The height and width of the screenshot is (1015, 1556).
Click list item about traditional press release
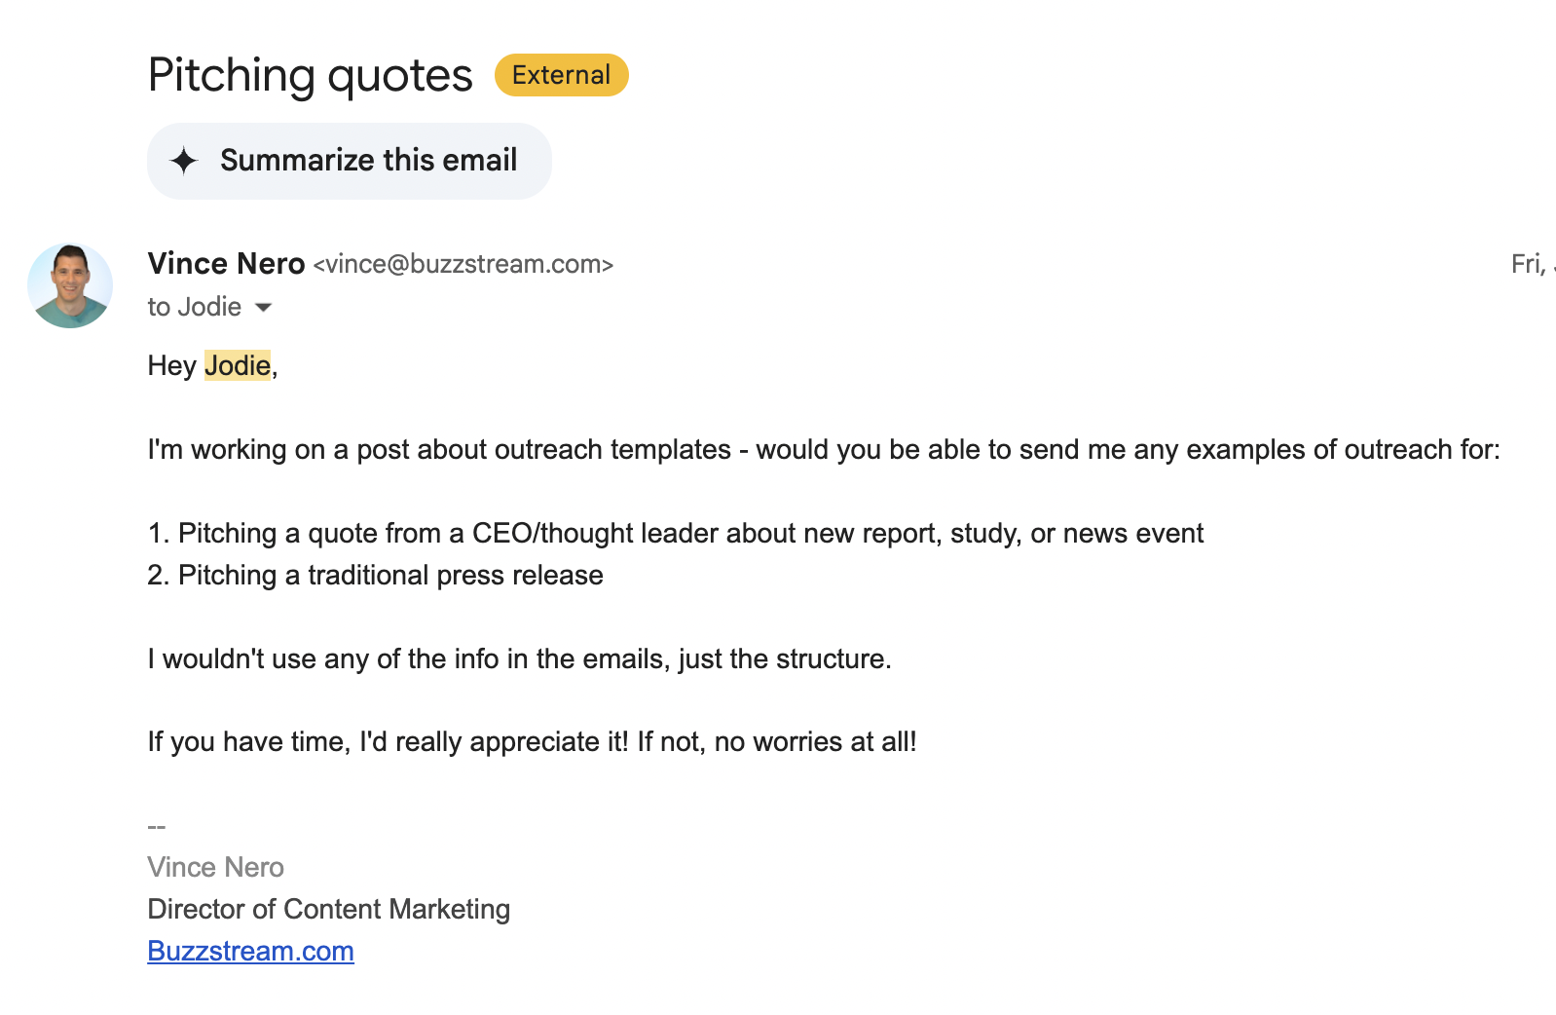[x=375, y=575]
